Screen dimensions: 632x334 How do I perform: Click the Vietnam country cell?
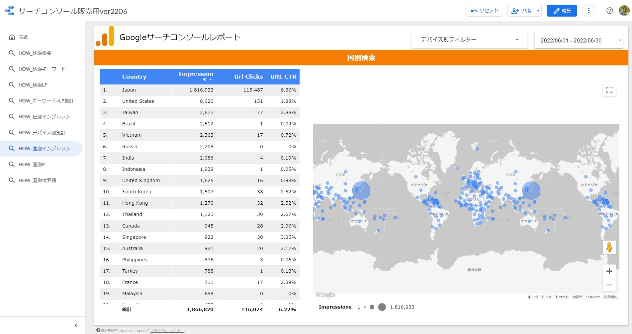[132, 135]
